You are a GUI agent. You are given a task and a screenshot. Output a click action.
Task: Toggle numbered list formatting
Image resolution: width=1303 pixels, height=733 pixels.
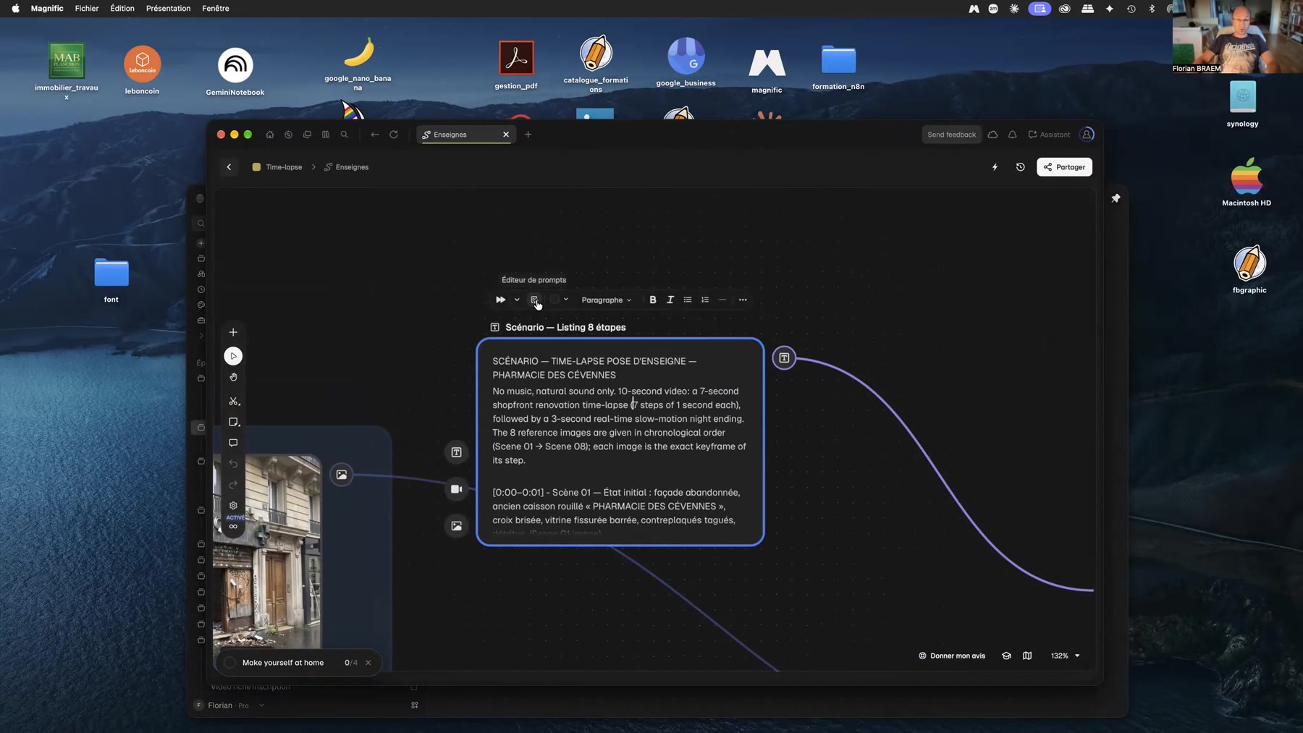coord(705,300)
